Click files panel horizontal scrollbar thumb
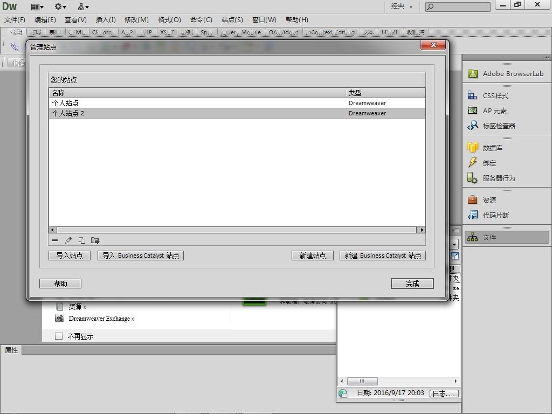This screenshot has width=552, height=414. [x=362, y=381]
